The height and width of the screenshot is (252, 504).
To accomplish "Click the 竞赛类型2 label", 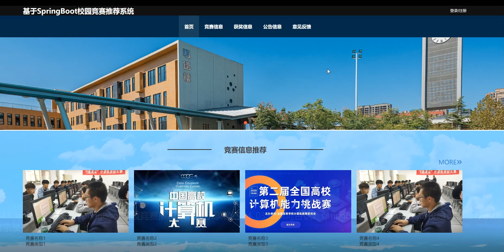I will tap(147, 244).
